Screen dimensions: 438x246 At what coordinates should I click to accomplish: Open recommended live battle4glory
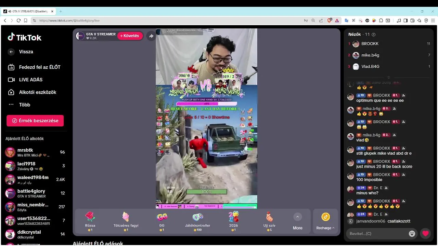(x=35, y=193)
